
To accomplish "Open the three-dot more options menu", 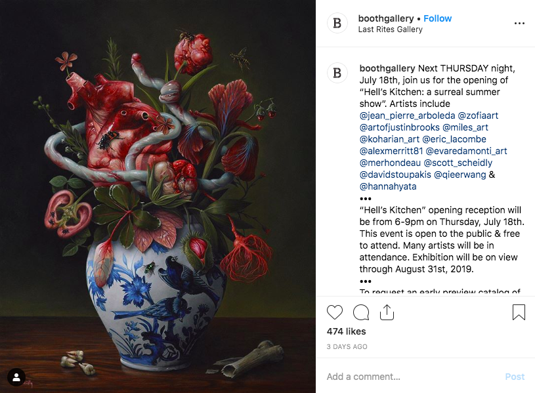I will coord(519,24).
